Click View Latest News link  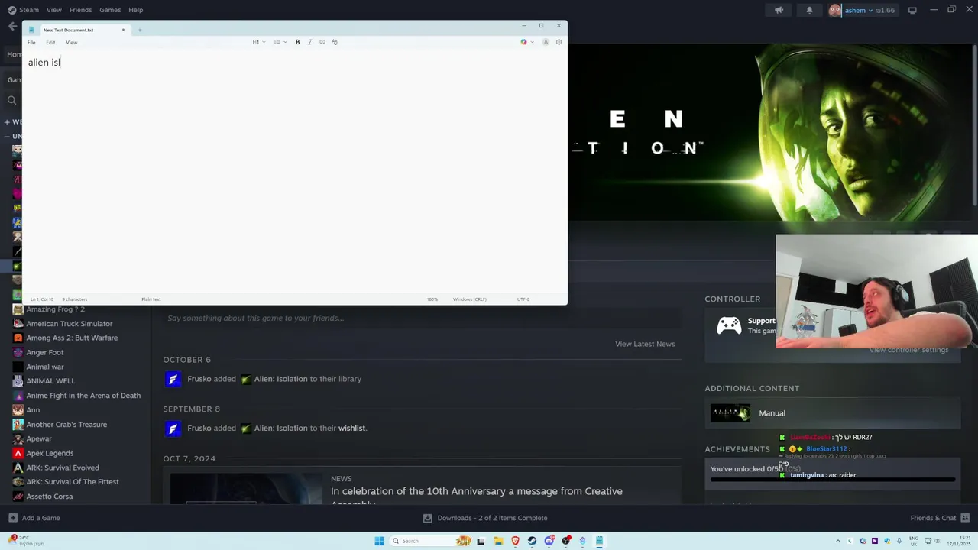(645, 344)
